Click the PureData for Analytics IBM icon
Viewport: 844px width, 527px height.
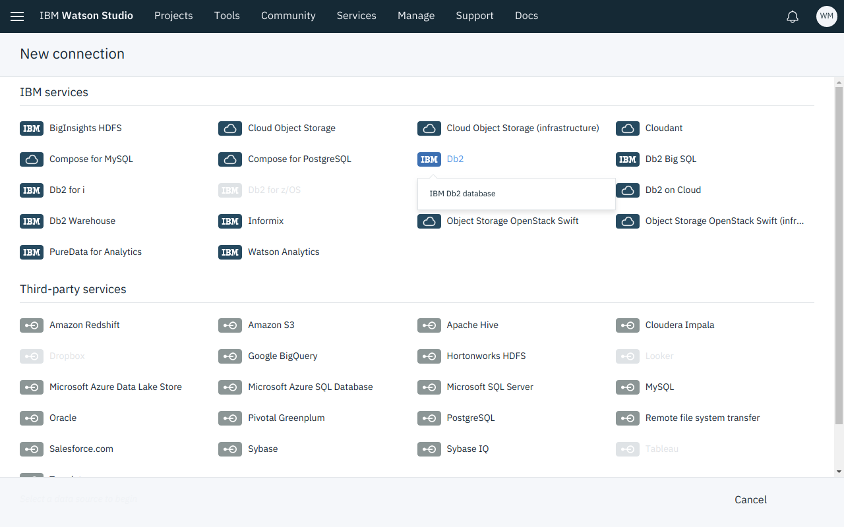click(x=32, y=252)
